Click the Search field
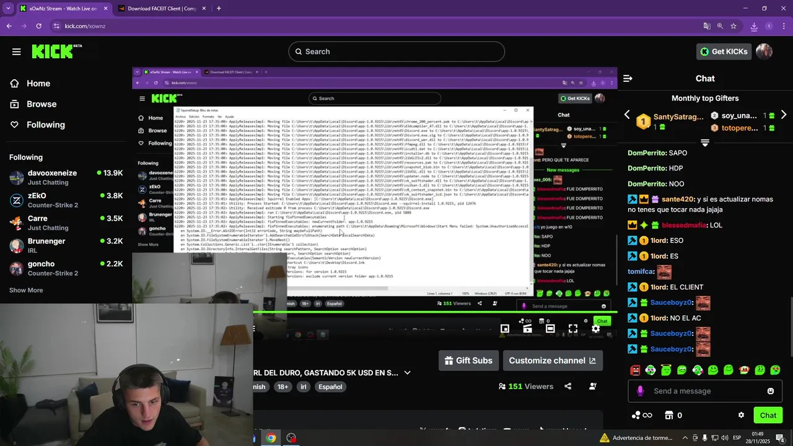793x446 pixels. [396, 51]
